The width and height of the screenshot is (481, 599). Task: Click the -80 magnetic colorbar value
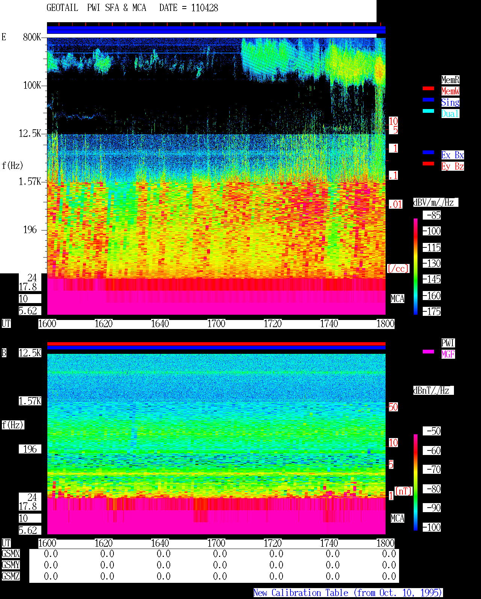click(432, 489)
